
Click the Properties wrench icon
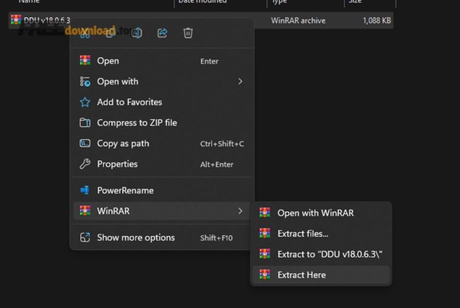[85, 164]
